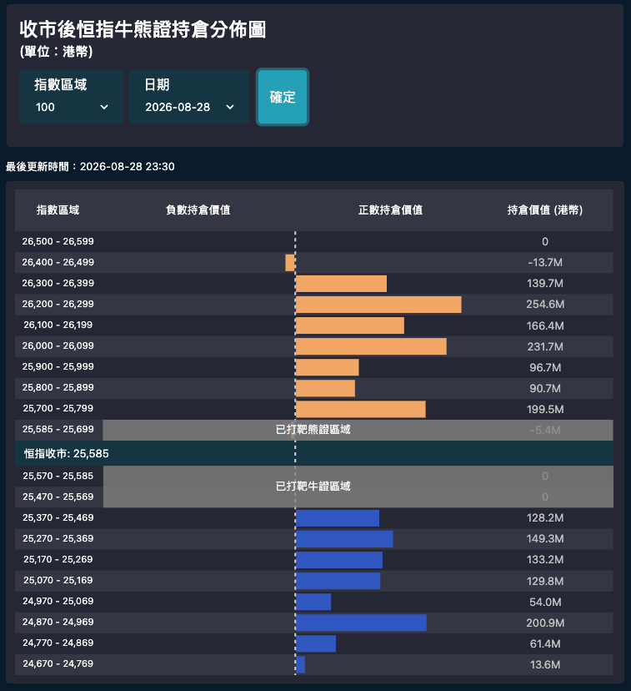Click the 確定 confirm button
Image resolution: width=631 pixels, height=691 pixels.
(283, 97)
